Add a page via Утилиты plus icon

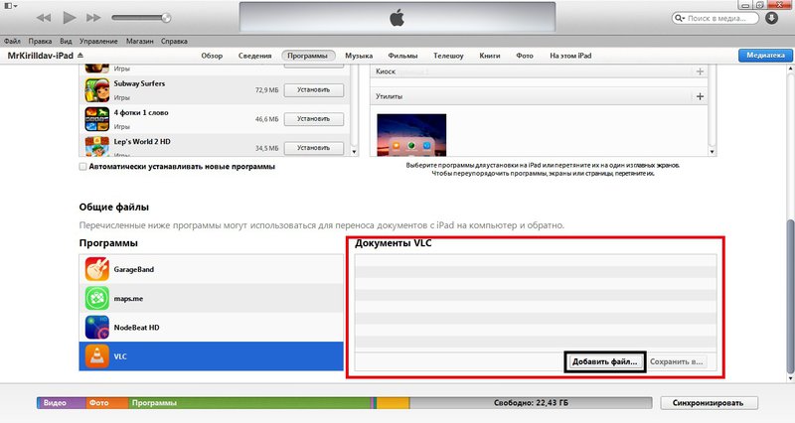700,96
